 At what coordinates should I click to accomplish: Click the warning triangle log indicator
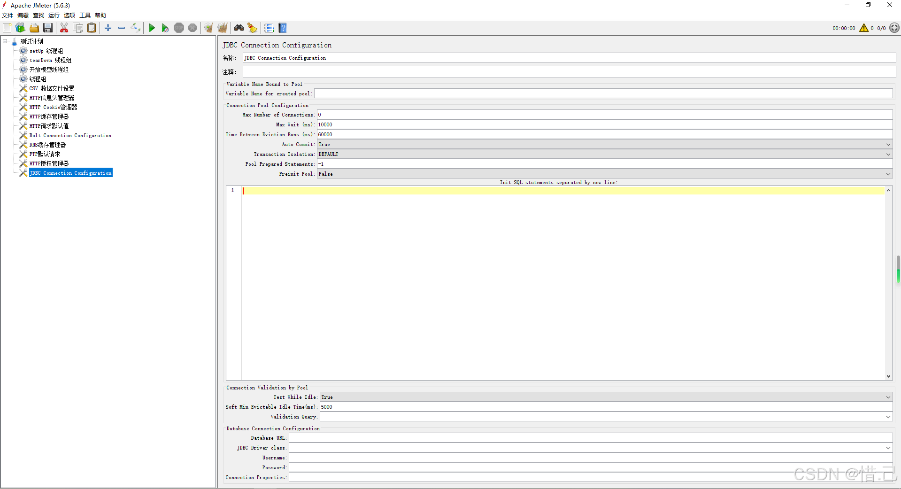coord(864,28)
